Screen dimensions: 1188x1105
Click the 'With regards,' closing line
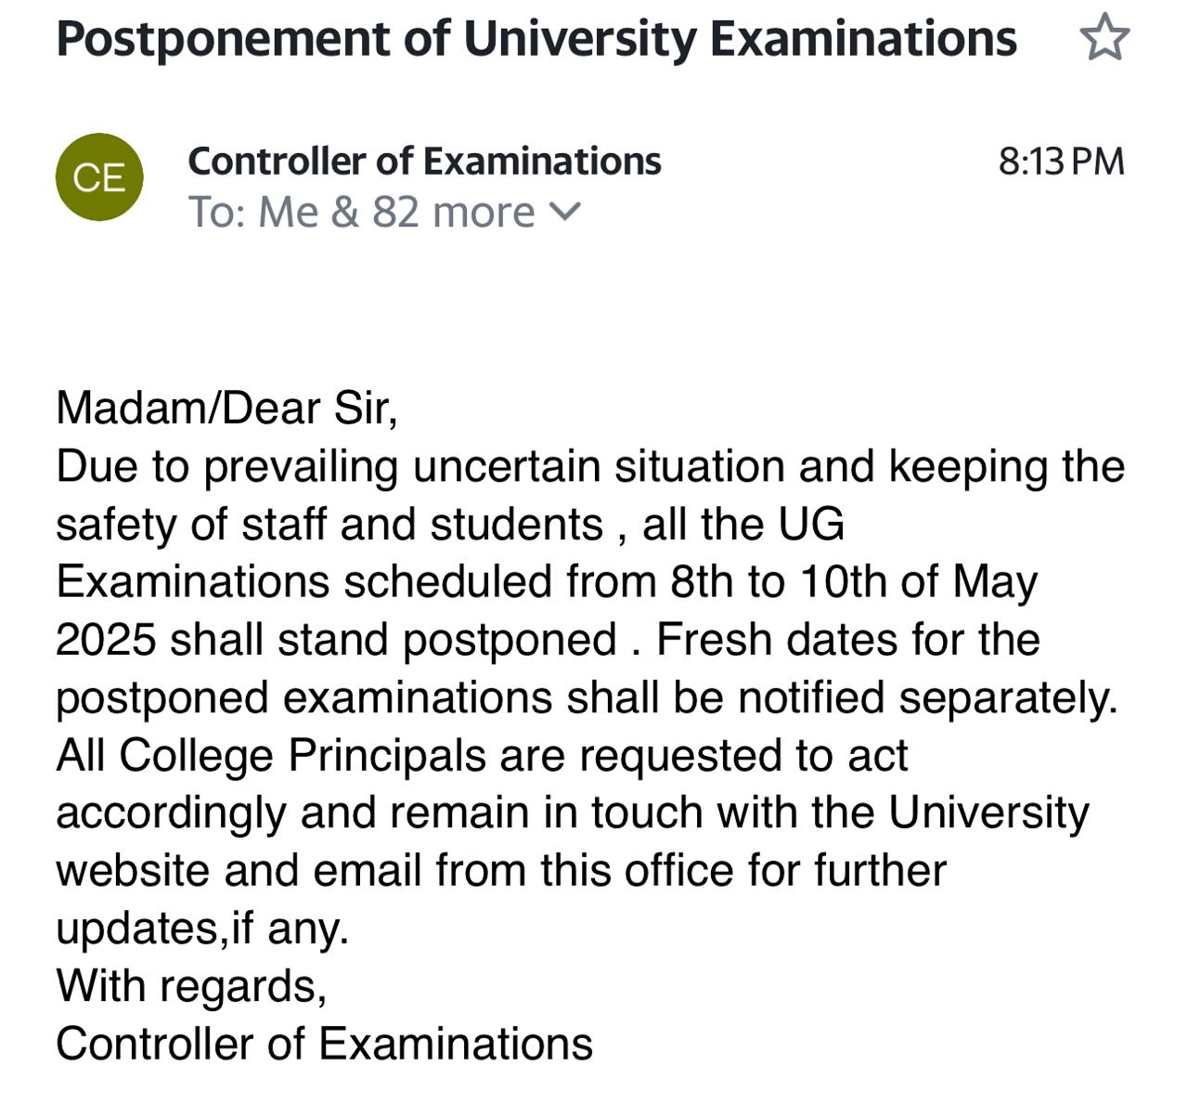click(x=191, y=986)
